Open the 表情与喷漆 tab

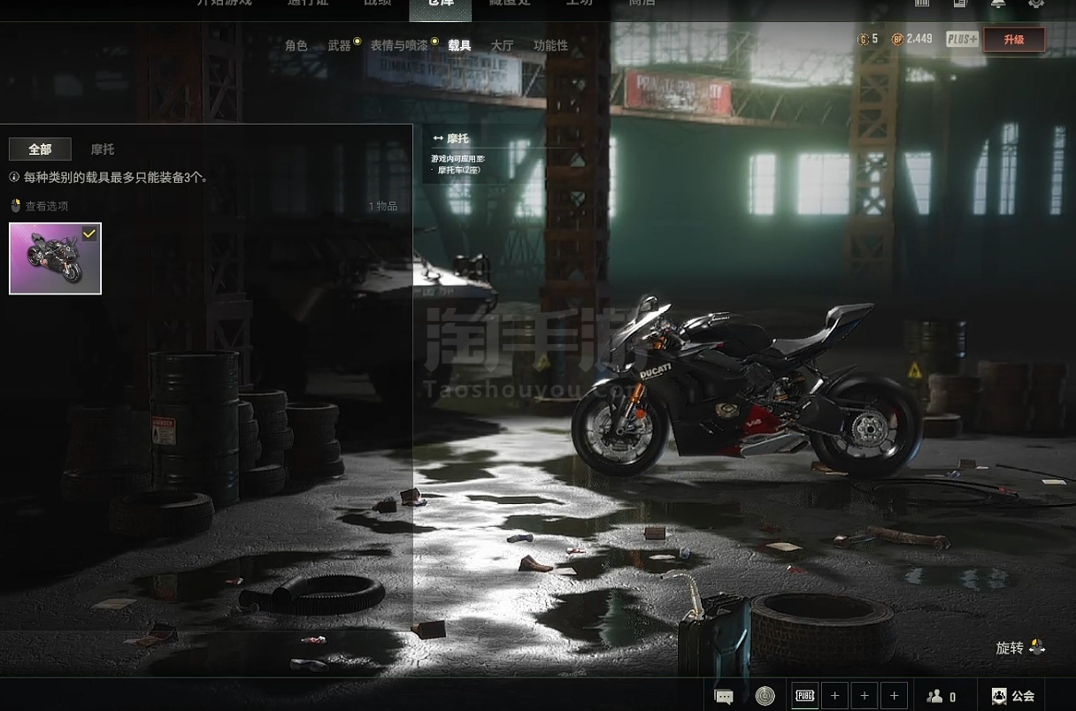click(x=398, y=45)
